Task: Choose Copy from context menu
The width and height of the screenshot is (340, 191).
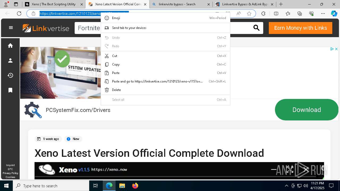Action: (x=165, y=64)
